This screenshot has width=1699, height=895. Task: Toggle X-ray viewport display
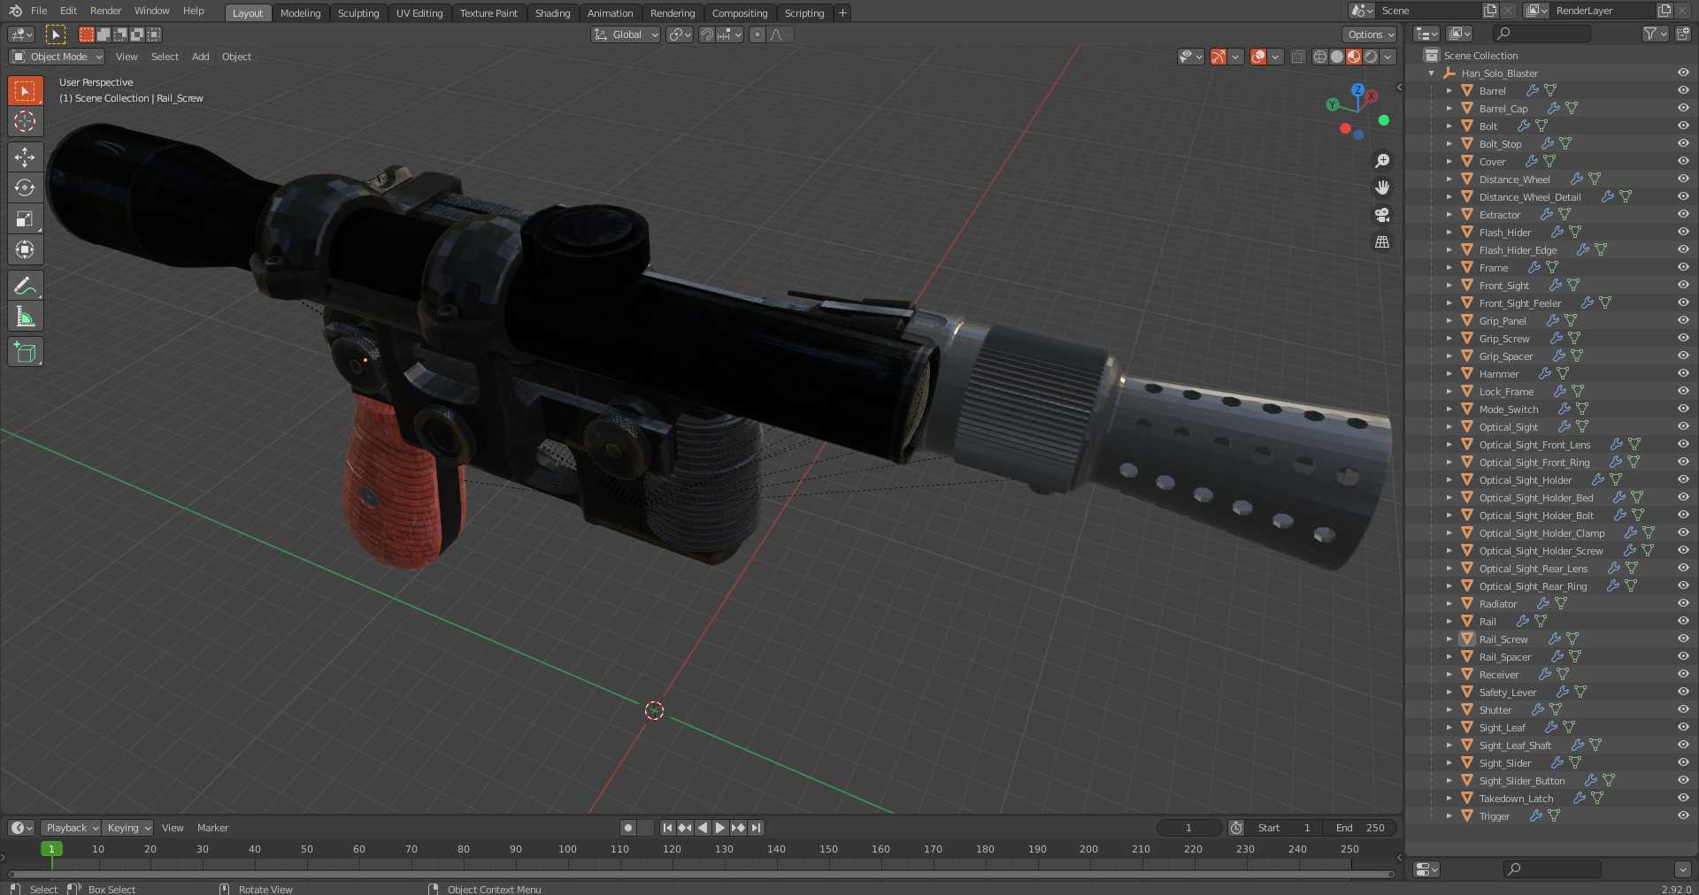1297,57
